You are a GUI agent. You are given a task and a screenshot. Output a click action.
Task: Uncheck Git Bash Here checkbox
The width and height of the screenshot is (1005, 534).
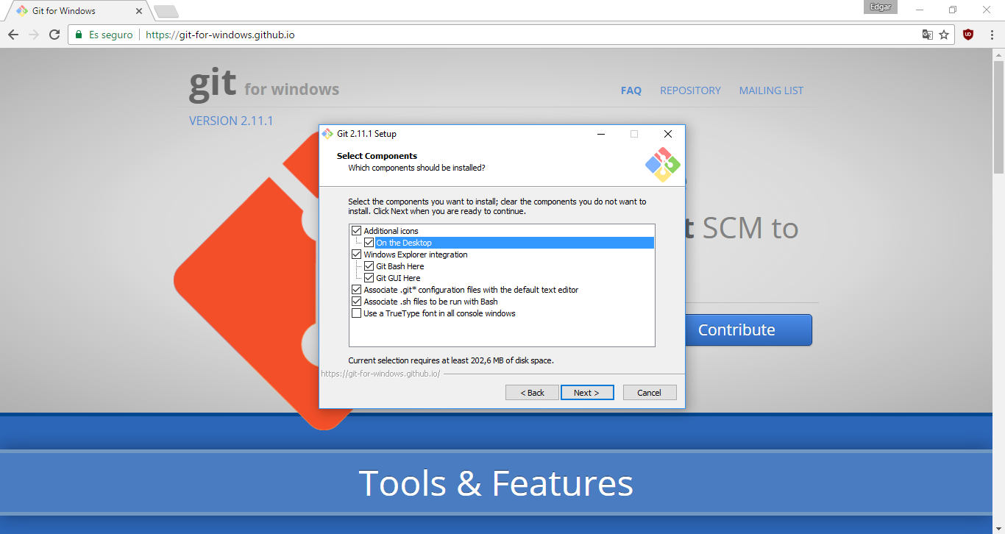(369, 266)
